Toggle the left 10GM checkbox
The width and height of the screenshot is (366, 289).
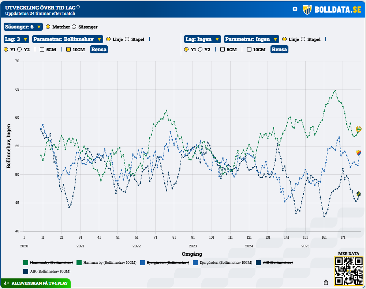[68, 49]
